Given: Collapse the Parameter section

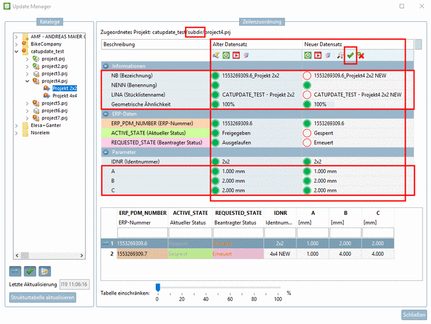Looking at the screenshot, I should coord(106,152).
